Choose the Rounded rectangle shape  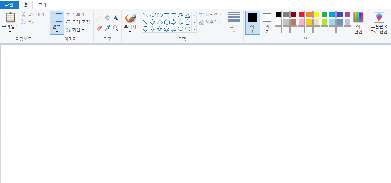[x=174, y=15]
